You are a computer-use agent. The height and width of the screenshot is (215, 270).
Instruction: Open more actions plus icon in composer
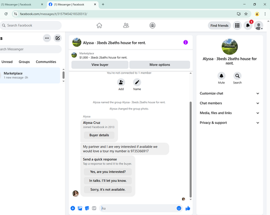73,208
